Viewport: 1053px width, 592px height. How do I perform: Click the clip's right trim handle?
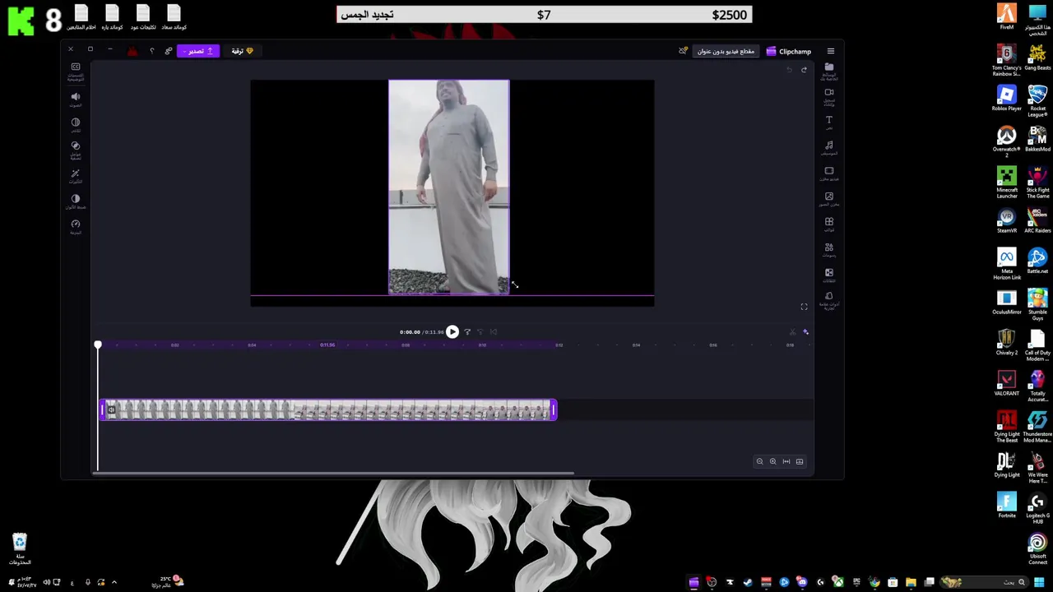coord(554,410)
